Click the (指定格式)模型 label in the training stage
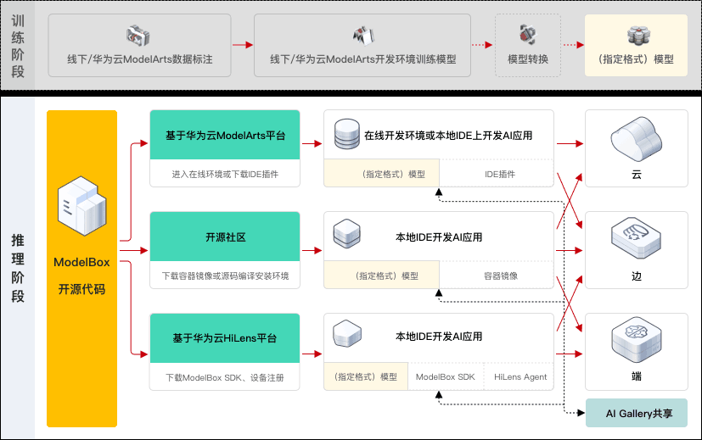 click(636, 59)
